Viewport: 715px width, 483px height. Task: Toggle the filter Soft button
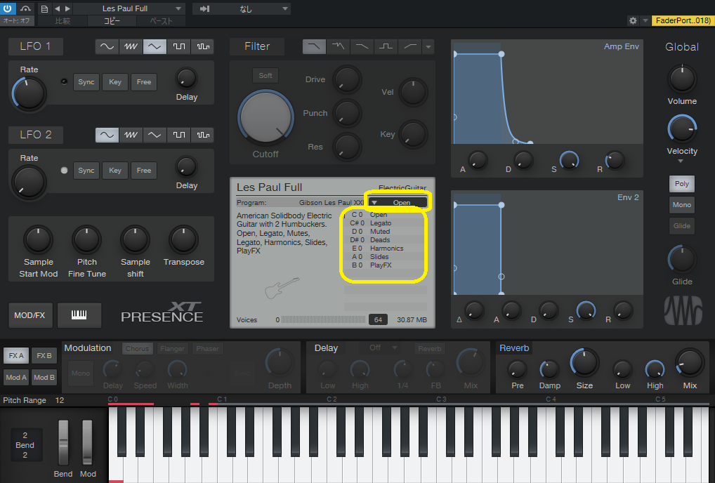click(265, 76)
